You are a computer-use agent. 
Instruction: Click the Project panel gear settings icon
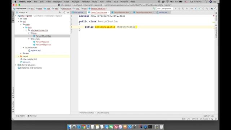(x=64, y=13)
